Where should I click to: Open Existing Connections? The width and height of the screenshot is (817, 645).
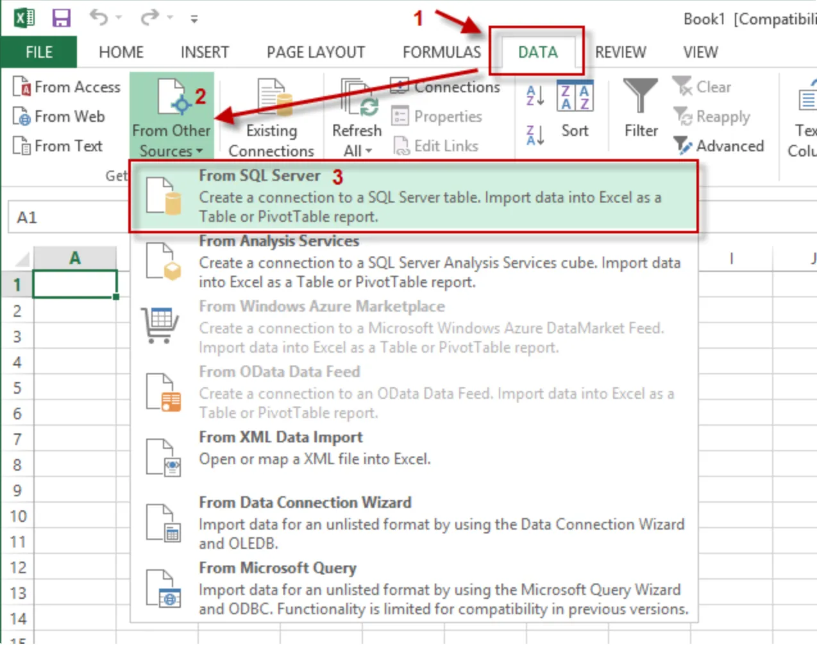pyautogui.click(x=271, y=117)
